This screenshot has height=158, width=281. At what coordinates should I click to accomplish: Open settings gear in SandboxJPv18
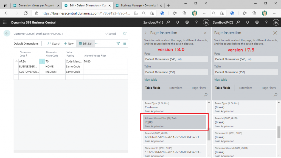click(187, 22)
